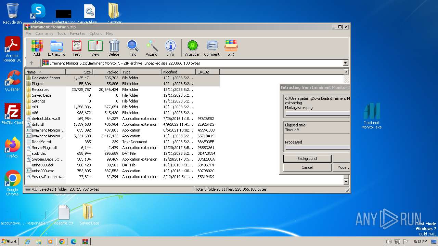
Task: Click the Add toolbar icon in WinRAR
Action: click(x=37, y=48)
